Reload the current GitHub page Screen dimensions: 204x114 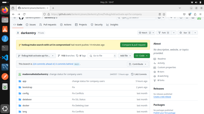tap(24, 14)
